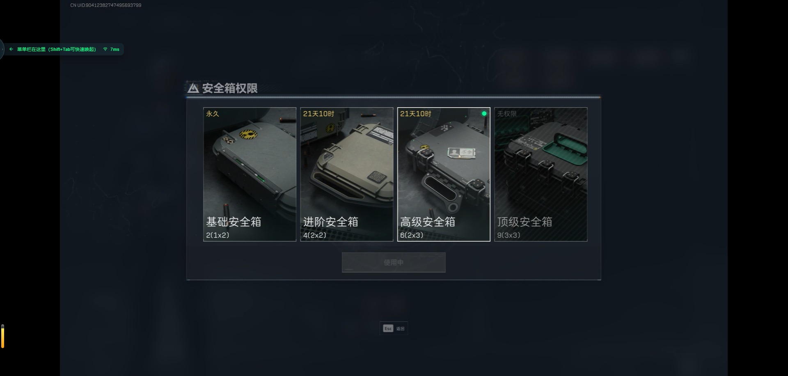This screenshot has height=376, width=788.
Task: Click the green left-arrow in overlay bar
Action: point(11,49)
